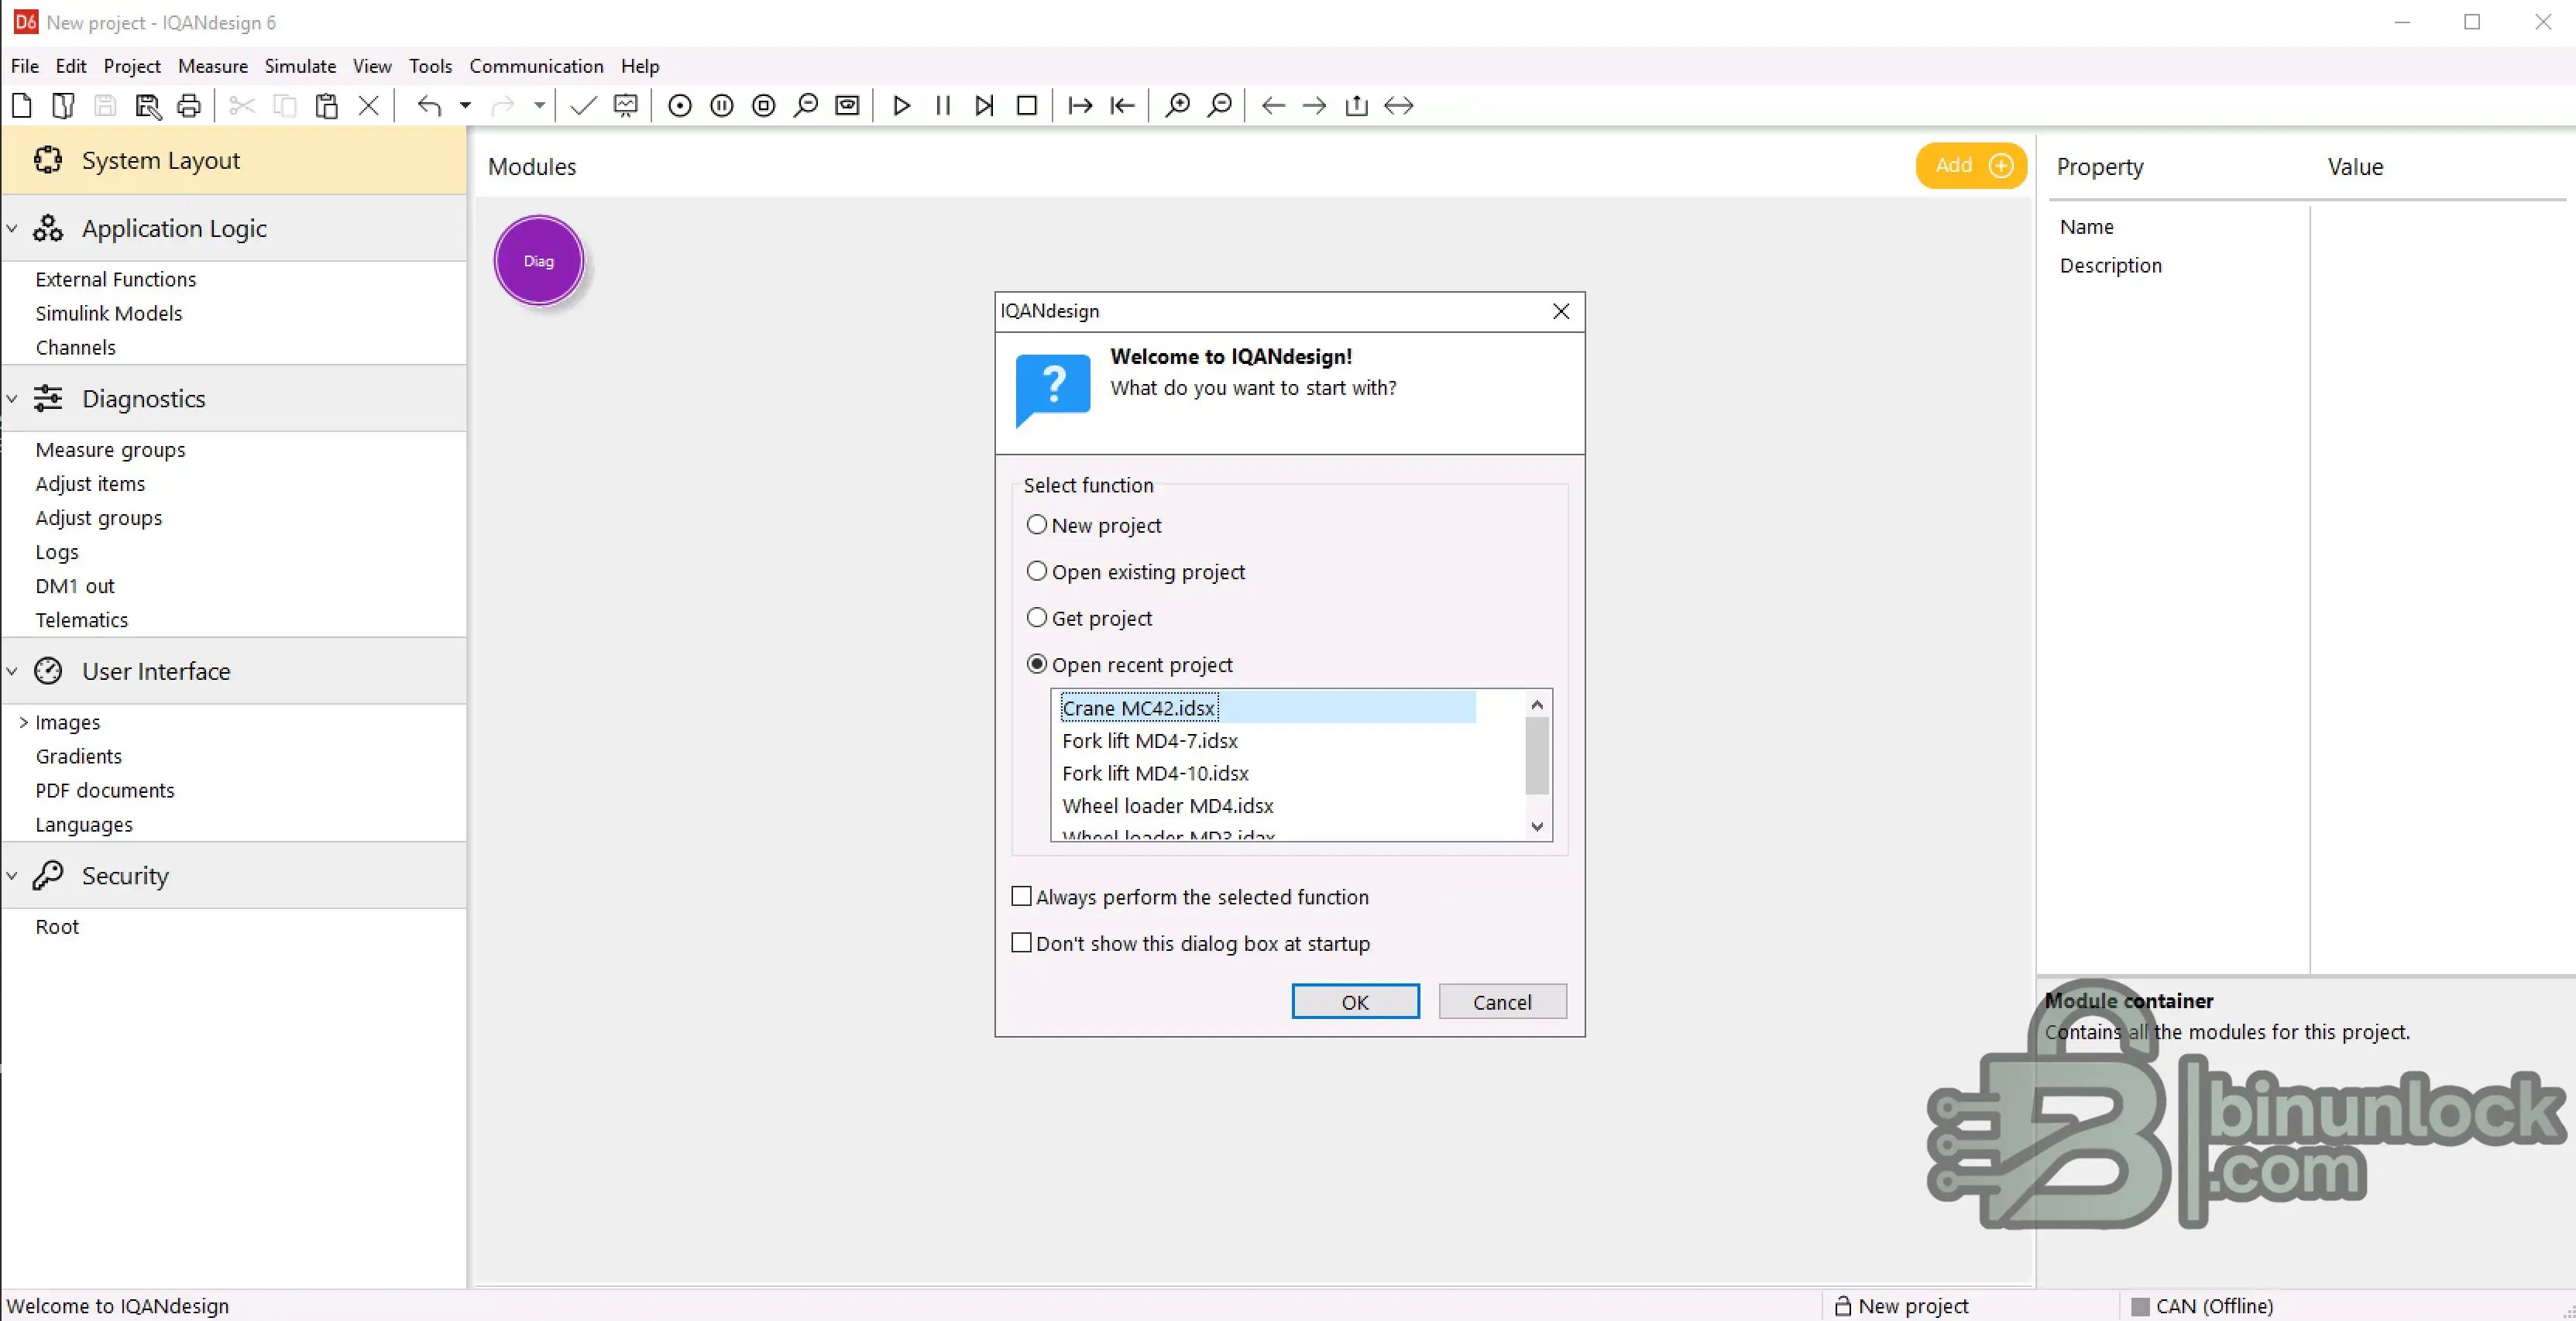2576x1321 pixels.
Task: Close the IQANdesign welcome dialog
Action: [x=1561, y=311]
